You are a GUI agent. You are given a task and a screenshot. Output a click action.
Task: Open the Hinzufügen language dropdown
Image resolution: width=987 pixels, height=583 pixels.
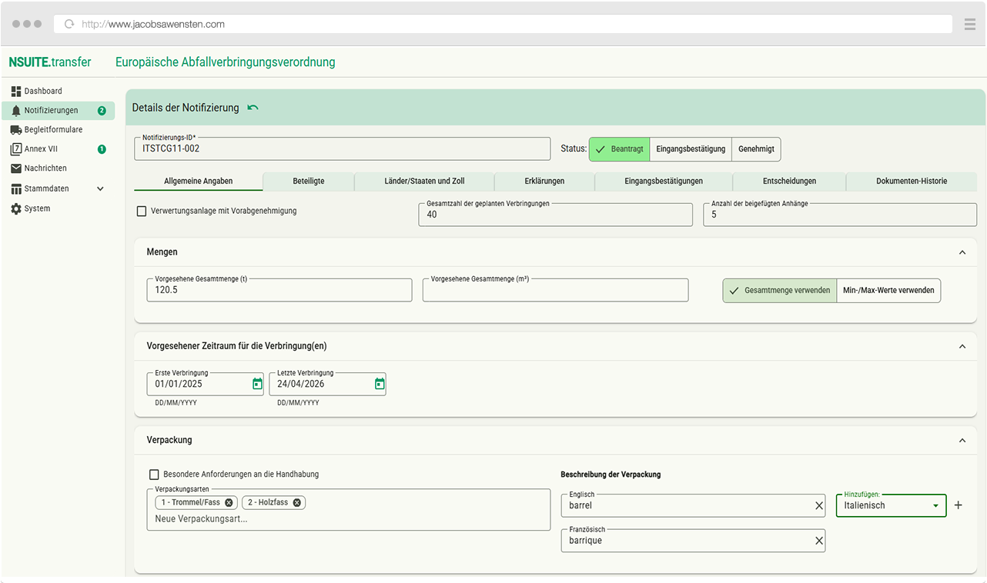click(x=891, y=505)
